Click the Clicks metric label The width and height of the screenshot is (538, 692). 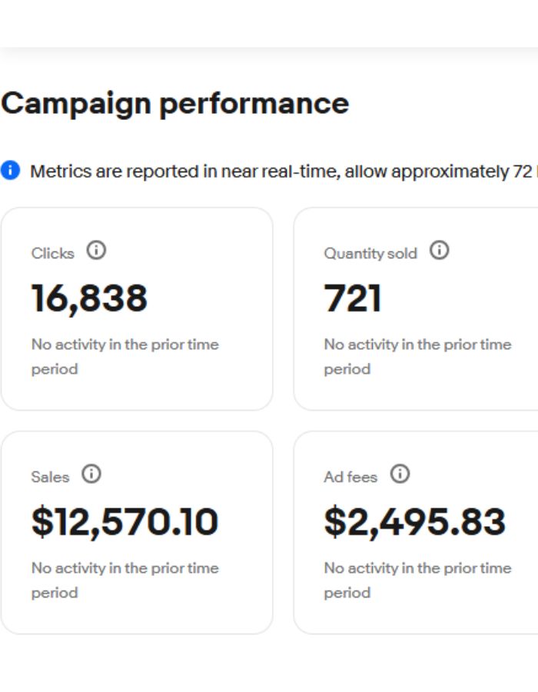53,253
